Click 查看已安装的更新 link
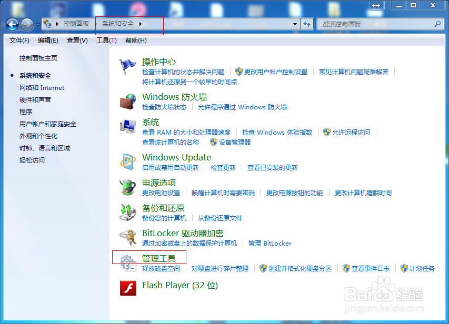 coord(273,167)
